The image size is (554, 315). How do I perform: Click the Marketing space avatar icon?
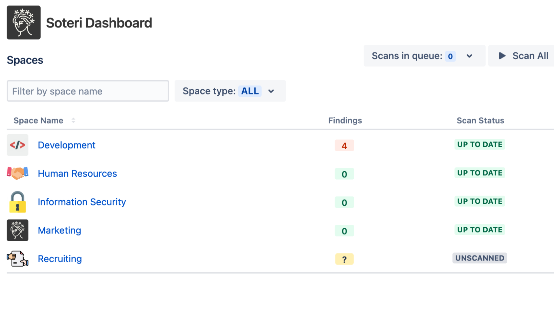18,230
